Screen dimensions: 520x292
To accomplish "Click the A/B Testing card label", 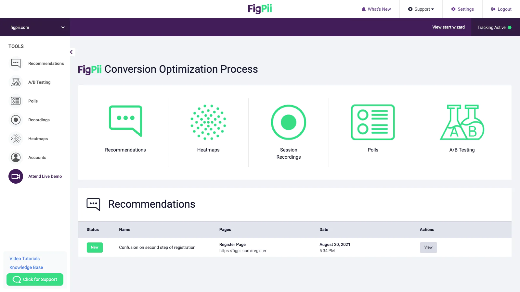I will (x=462, y=150).
